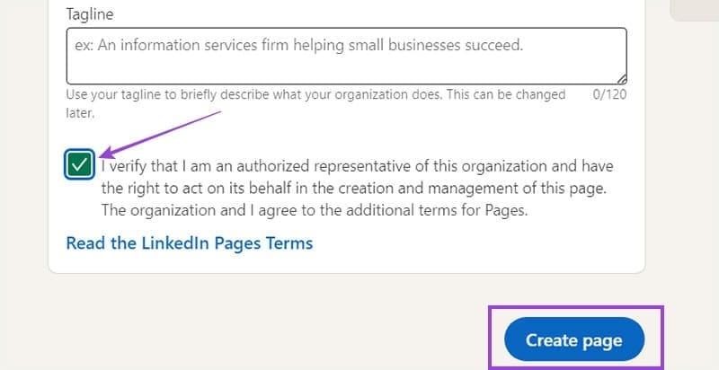Click the purple highlight border around Create page

pos(490,339)
